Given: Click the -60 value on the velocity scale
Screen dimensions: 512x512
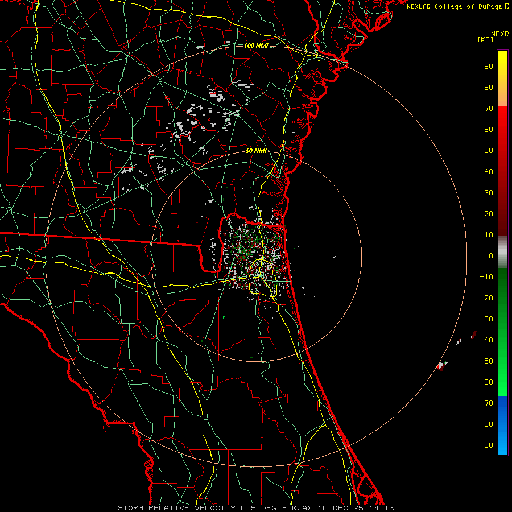Looking at the screenshot, I should [486, 382].
